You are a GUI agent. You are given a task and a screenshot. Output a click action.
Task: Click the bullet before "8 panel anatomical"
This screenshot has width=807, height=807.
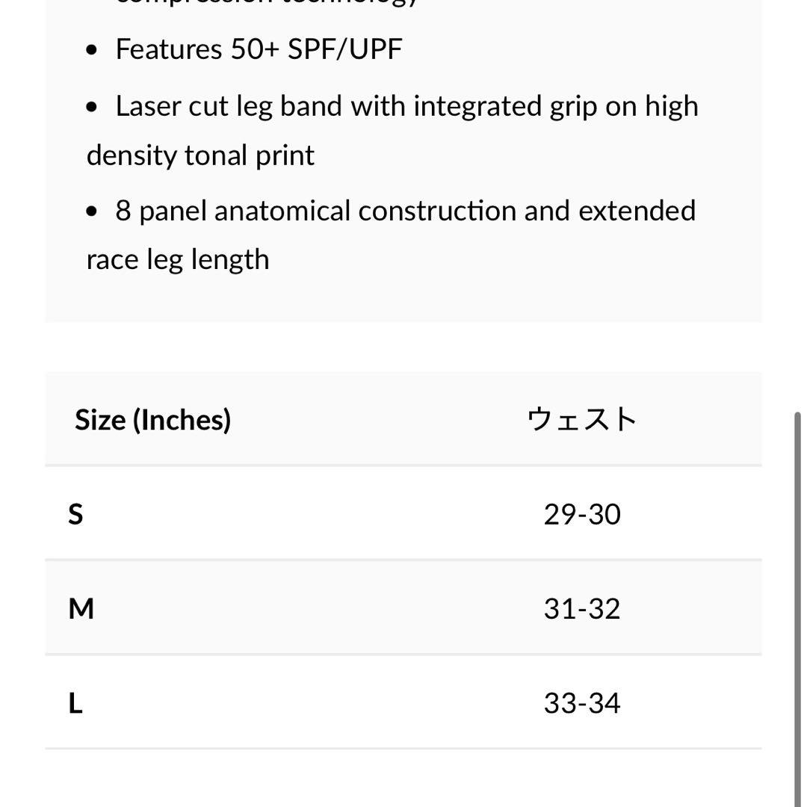point(92,211)
